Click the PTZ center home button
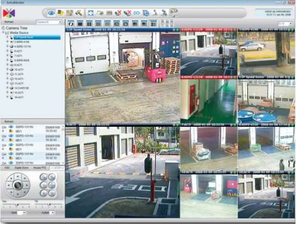This screenshot has height=225, width=296. click(18, 185)
